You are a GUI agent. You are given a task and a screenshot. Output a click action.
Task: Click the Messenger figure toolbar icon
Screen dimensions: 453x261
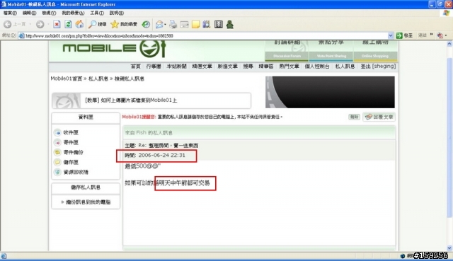tap(230, 24)
